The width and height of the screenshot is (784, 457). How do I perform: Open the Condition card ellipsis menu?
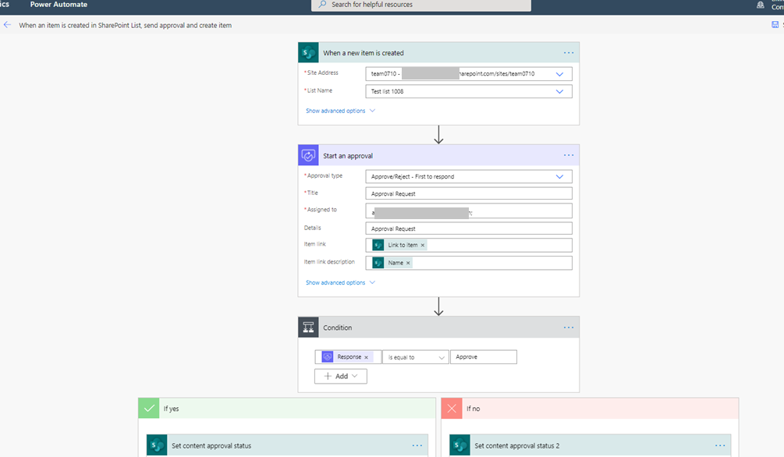coord(569,328)
